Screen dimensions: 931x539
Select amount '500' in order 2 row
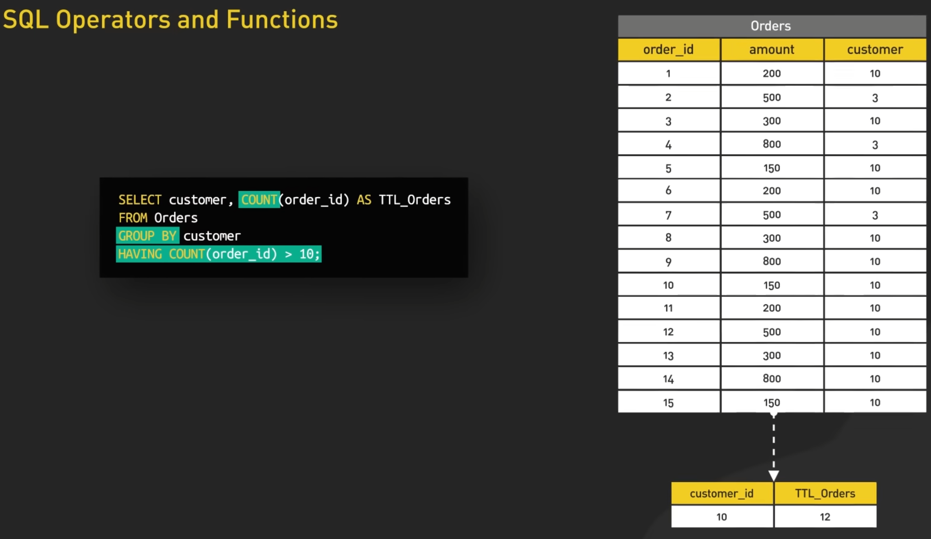(772, 97)
